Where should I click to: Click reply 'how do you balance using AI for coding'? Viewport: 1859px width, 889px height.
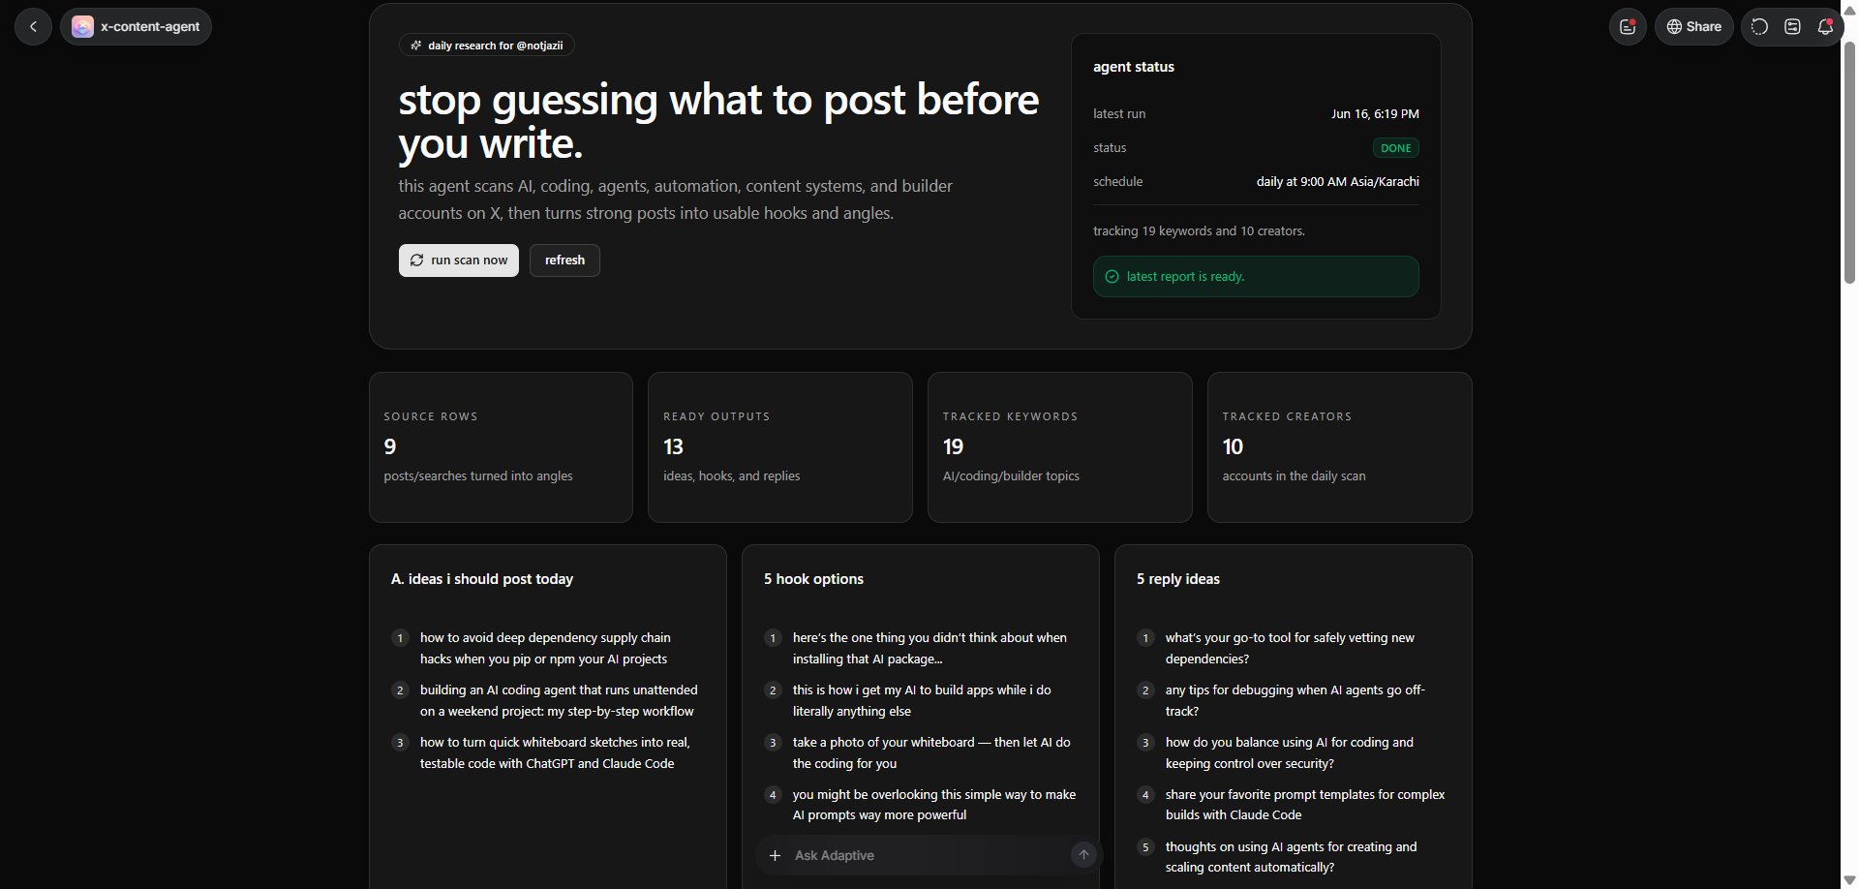coord(1289,753)
